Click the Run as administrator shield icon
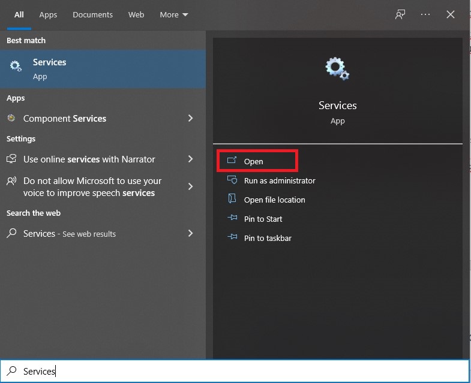Viewport: 471px width, 383px height. click(232, 180)
